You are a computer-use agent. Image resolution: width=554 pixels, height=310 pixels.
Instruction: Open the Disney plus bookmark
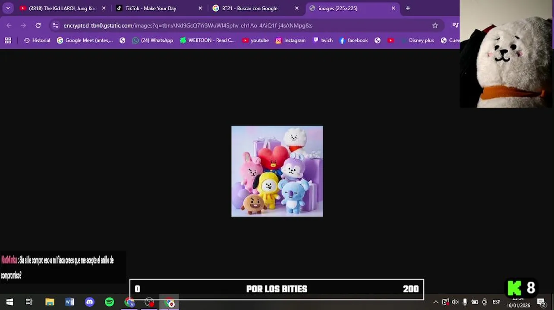pos(417,40)
